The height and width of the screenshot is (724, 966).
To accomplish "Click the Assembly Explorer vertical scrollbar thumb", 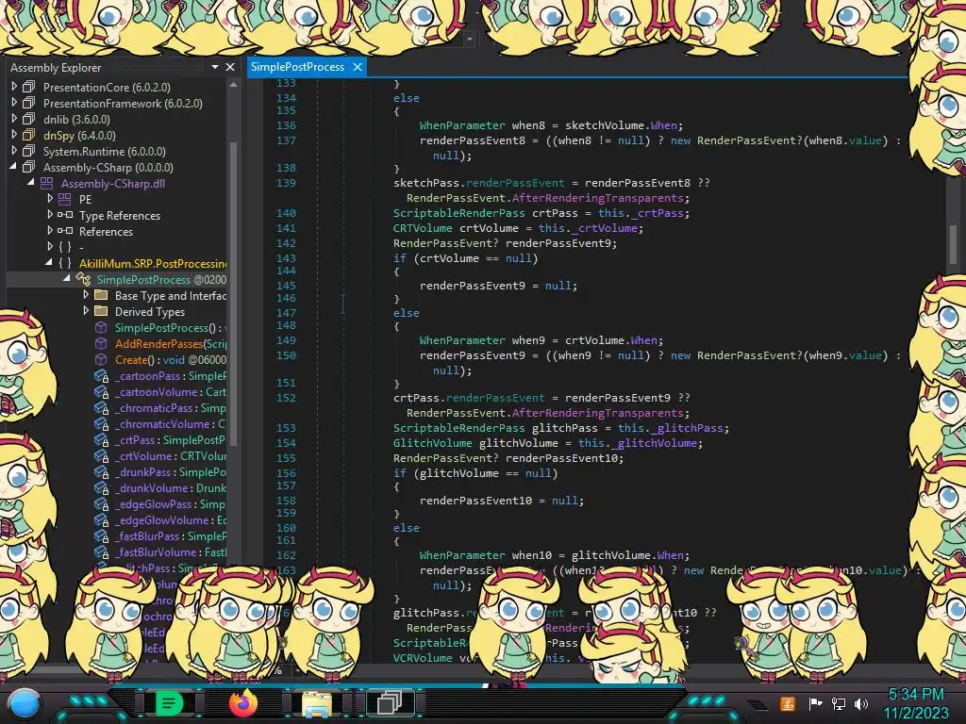I will [234, 292].
